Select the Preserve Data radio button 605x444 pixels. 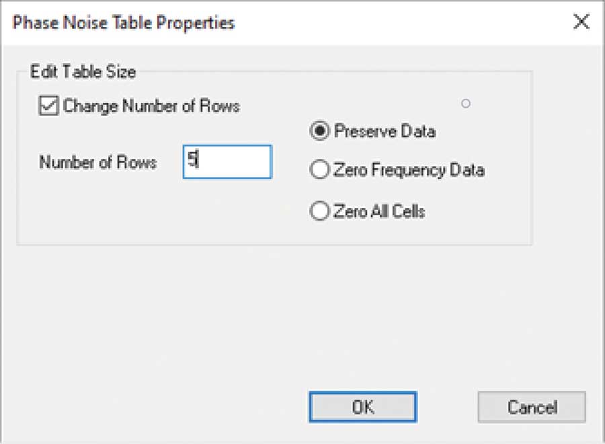click(319, 131)
